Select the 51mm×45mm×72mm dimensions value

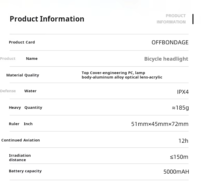(160, 124)
